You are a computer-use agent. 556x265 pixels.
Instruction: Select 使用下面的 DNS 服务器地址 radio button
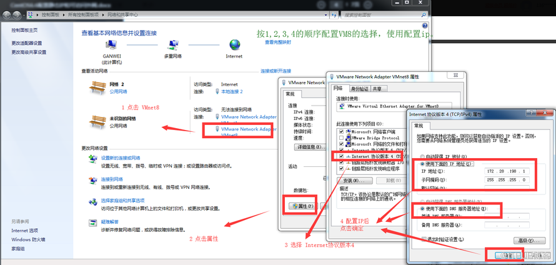point(422,209)
